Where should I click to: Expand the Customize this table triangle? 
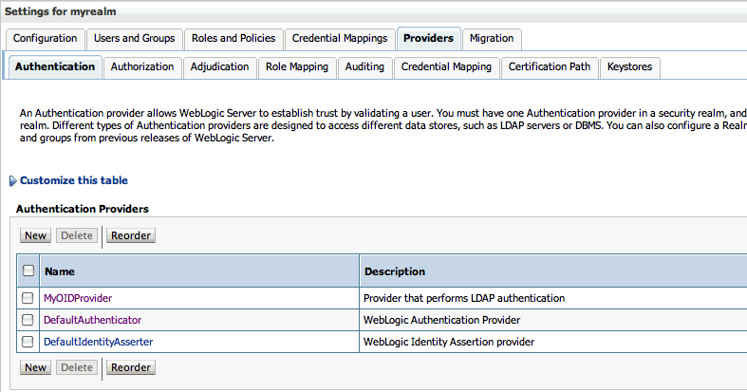[12, 180]
